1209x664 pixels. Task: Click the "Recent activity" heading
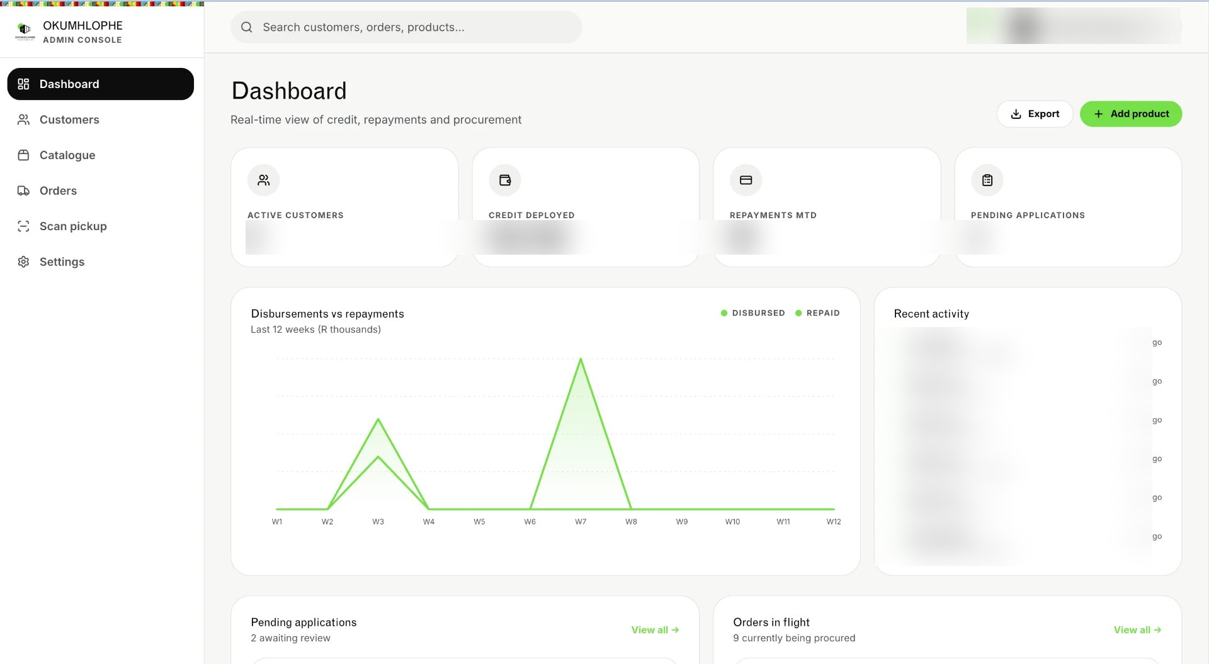coord(931,313)
